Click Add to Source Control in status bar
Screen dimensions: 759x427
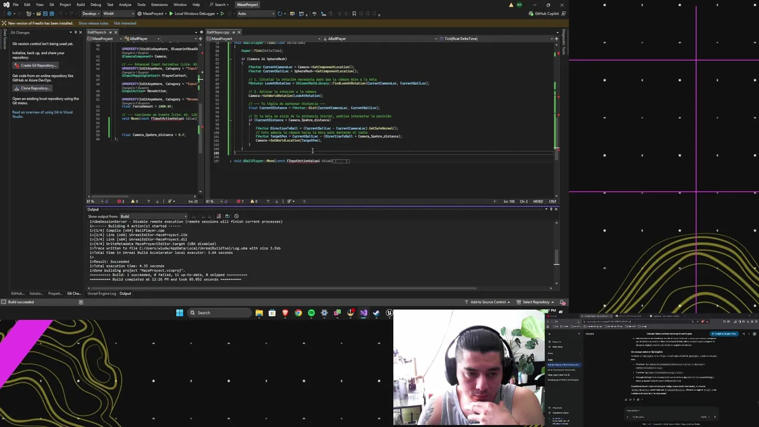coord(488,302)
